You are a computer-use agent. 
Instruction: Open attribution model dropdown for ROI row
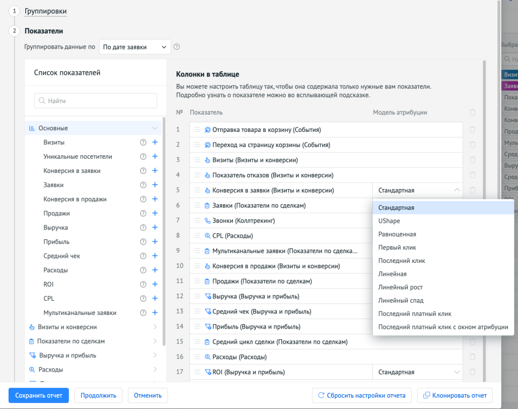(x=417, y=372)
